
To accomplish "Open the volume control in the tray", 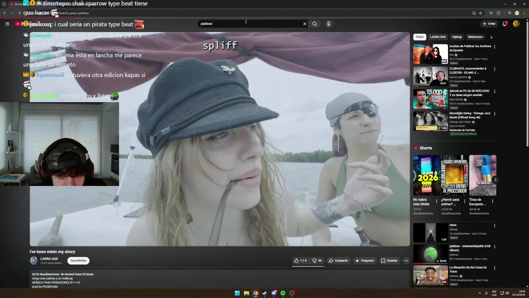I will click(507, 293).
